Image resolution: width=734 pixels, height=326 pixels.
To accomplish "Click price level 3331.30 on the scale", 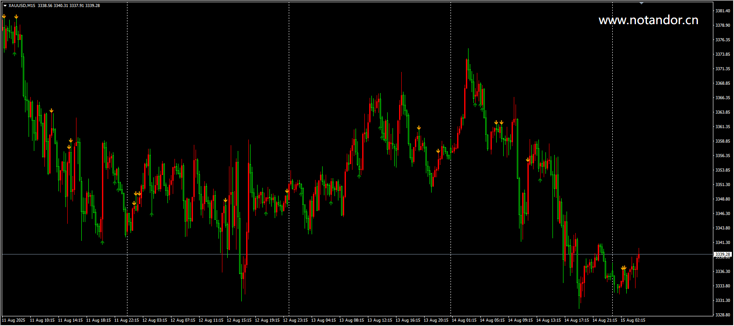I will pos(723,300).
